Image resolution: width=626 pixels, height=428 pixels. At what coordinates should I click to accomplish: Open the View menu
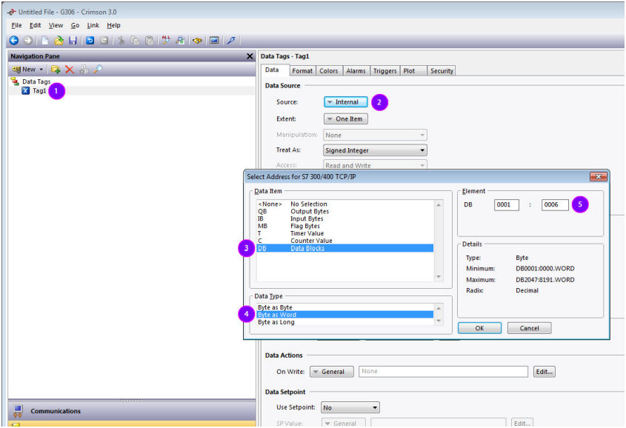pyautogui.click(x=56, y=25)
